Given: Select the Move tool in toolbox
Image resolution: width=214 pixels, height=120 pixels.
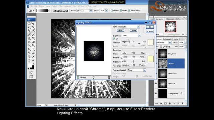Looking at the screenshot, I should tap(33, 24).
